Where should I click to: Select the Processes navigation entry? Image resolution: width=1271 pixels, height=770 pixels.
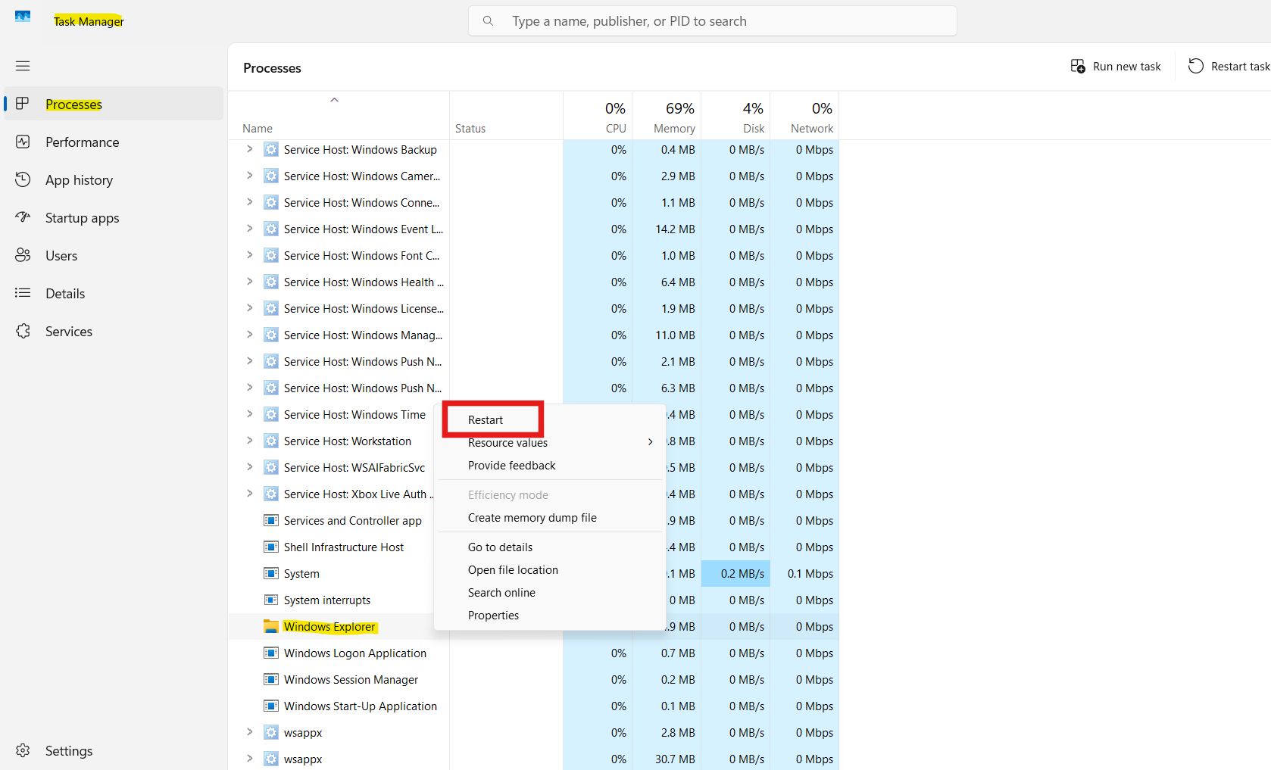73,104
